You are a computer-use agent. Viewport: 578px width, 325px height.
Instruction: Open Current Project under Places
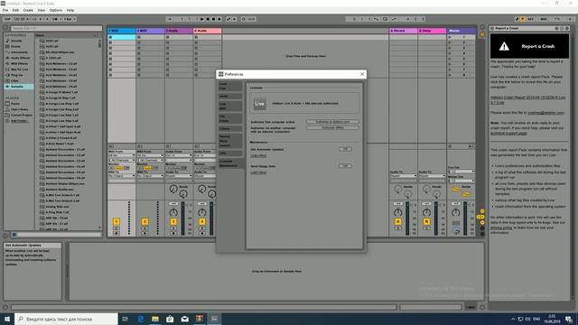[x=22, y=115]
